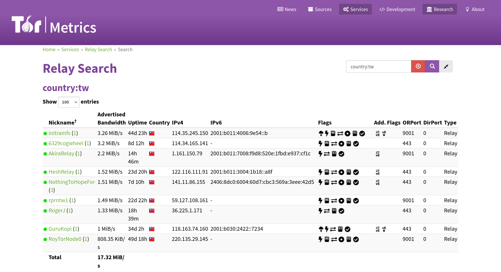Click the Exit flag icon for initramfs
The height and width of the screenshot is (272, 501).
click(321, 133)
